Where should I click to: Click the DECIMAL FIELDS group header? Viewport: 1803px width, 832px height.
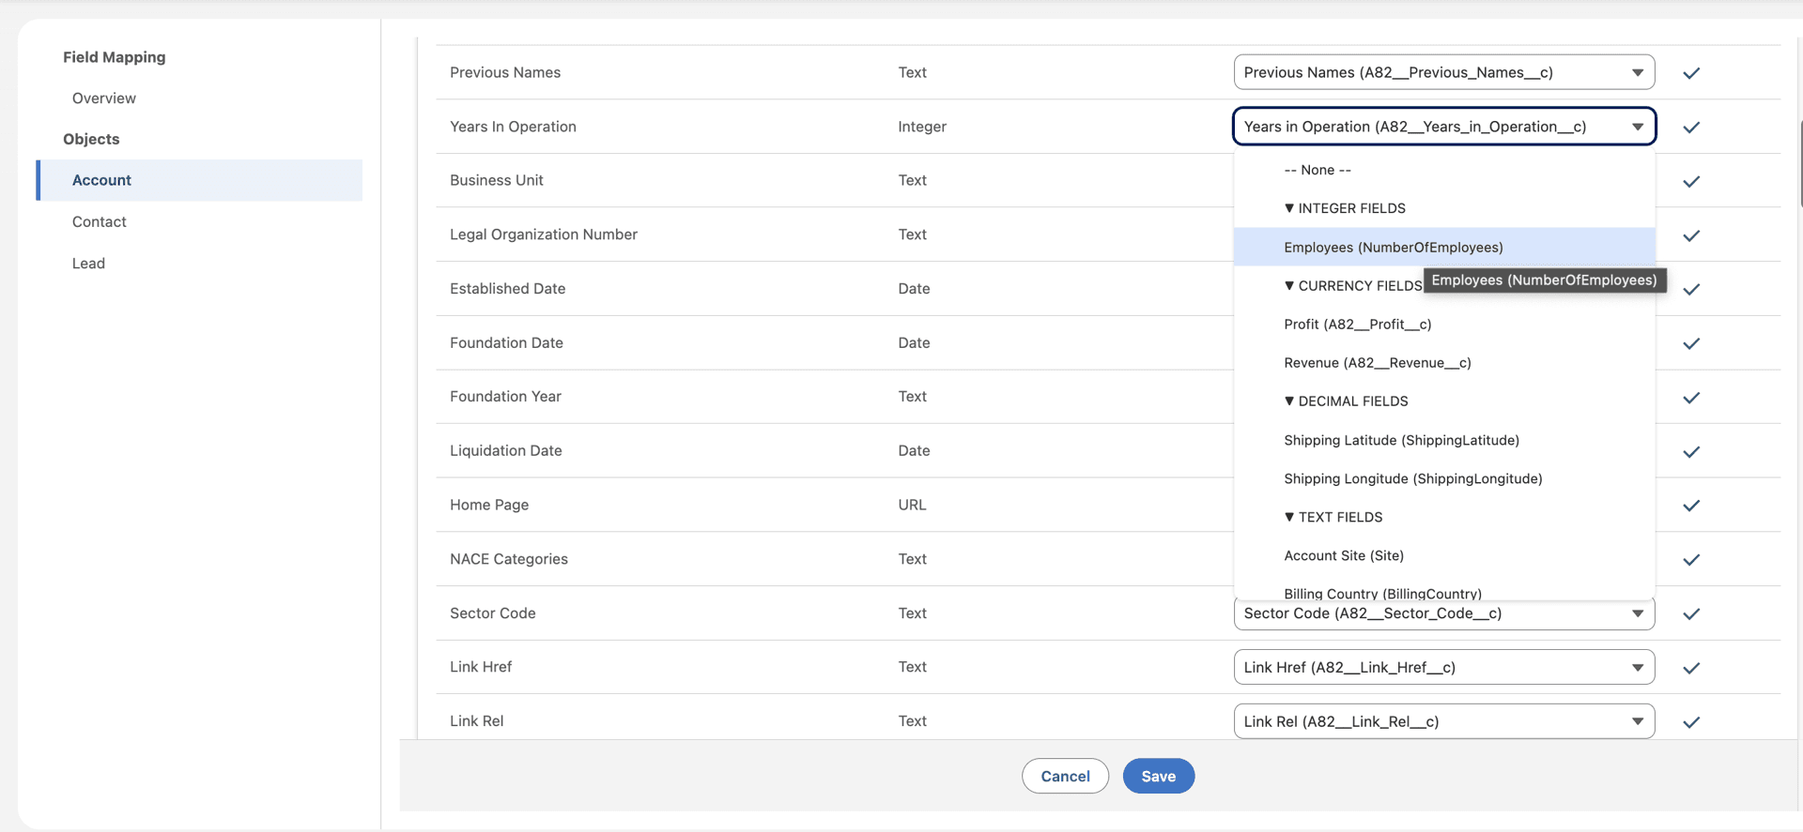point(1346,401)
